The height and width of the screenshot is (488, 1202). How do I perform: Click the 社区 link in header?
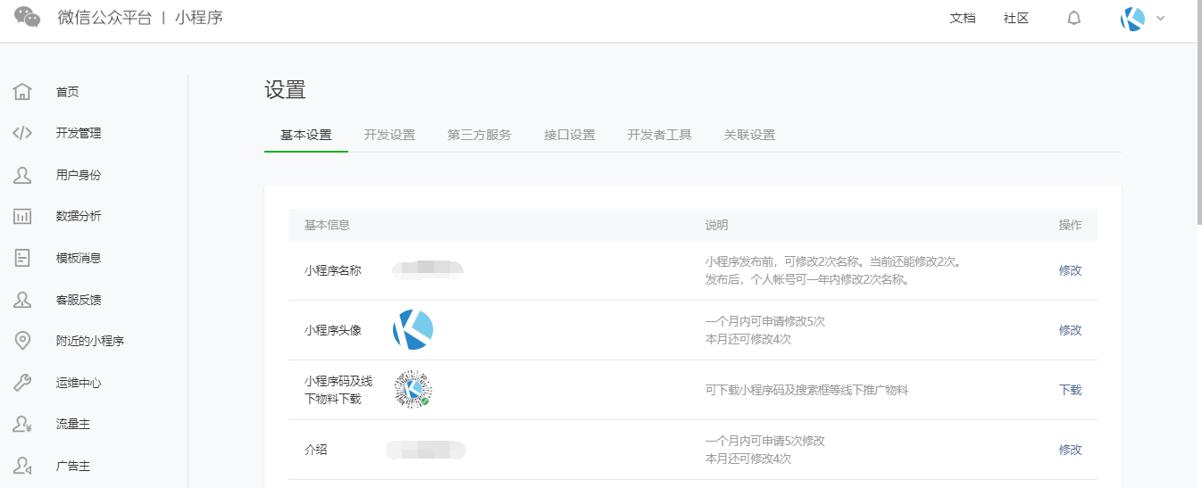tap(1016, 19)
